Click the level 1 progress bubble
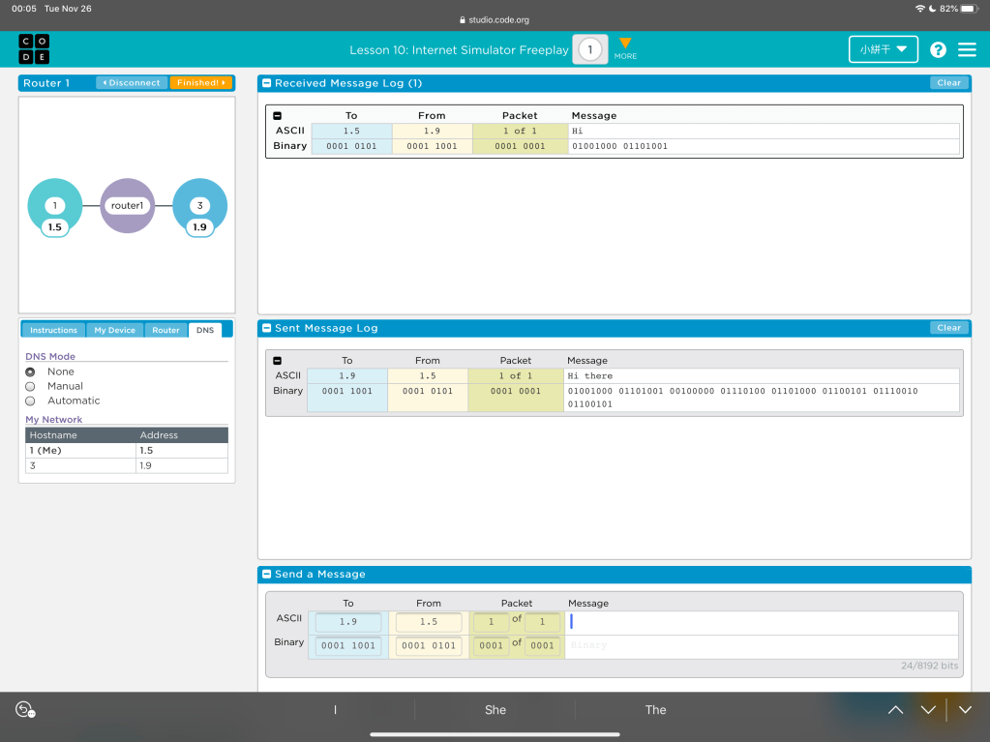The image size is (990, 742). 589,49
